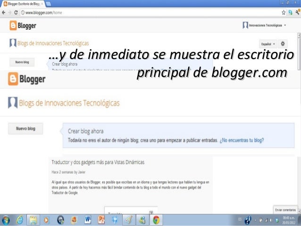Click the volume speaker icon in the tray

click(x=271, y=220)
